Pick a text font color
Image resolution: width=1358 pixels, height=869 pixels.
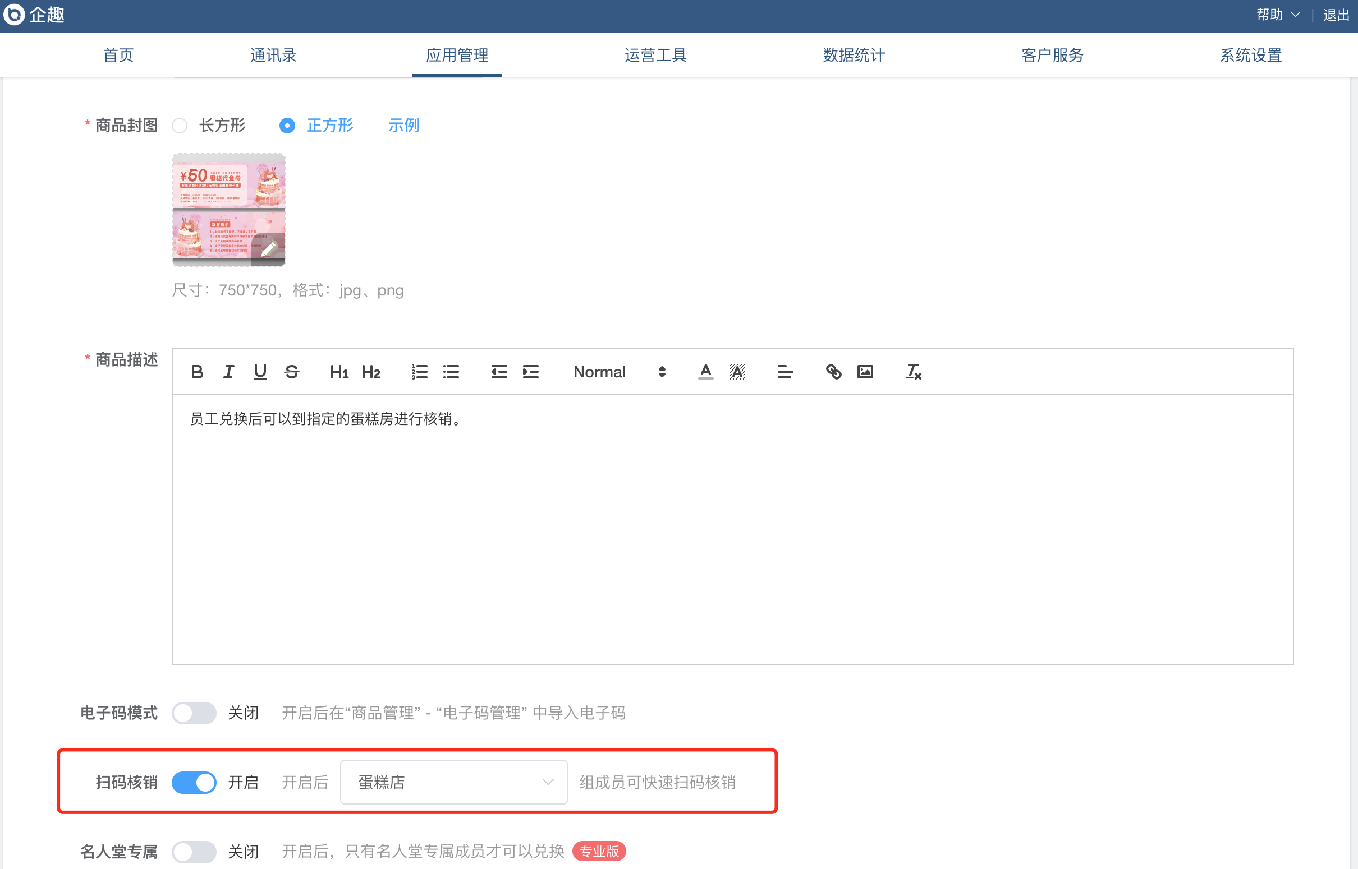(x=705, y=372)
